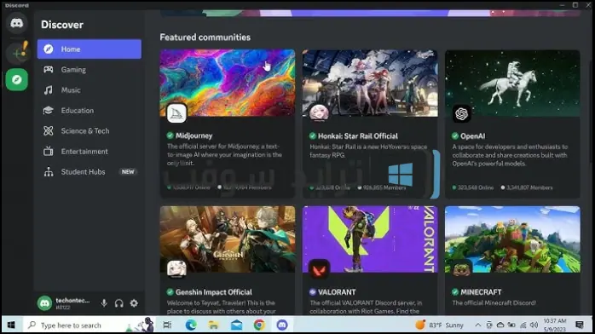
Task: Open the Science & Tech category
Action: [x=90, y=131]
